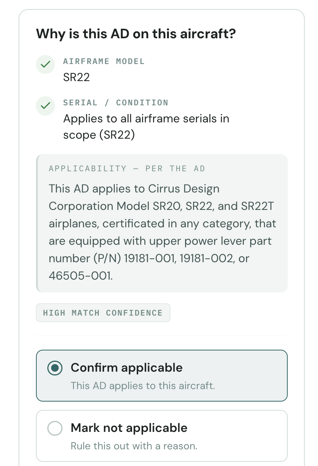Click the High Match Confidence badge
This screenshot has width=318, height=466.
[x=103, y=313]
